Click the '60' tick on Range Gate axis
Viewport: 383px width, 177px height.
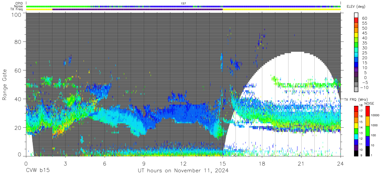pos(18,70)
